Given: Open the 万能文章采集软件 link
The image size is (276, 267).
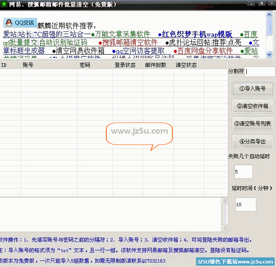Looking at the screenshot, I should [121, 34].
